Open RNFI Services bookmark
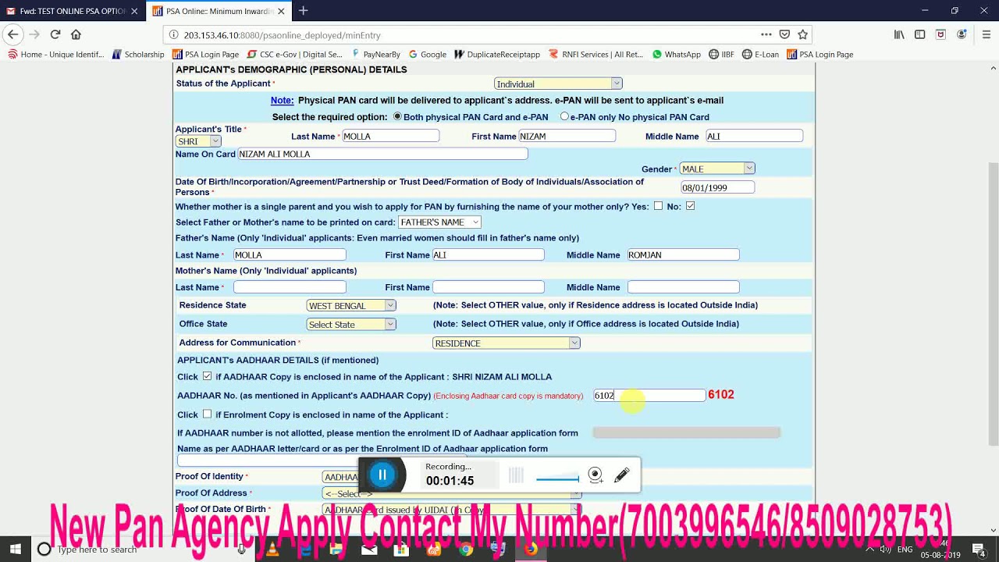999x562 pixels. pos(595,55)
